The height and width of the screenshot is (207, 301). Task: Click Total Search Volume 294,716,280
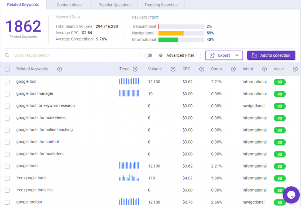[x=107, y=26]
